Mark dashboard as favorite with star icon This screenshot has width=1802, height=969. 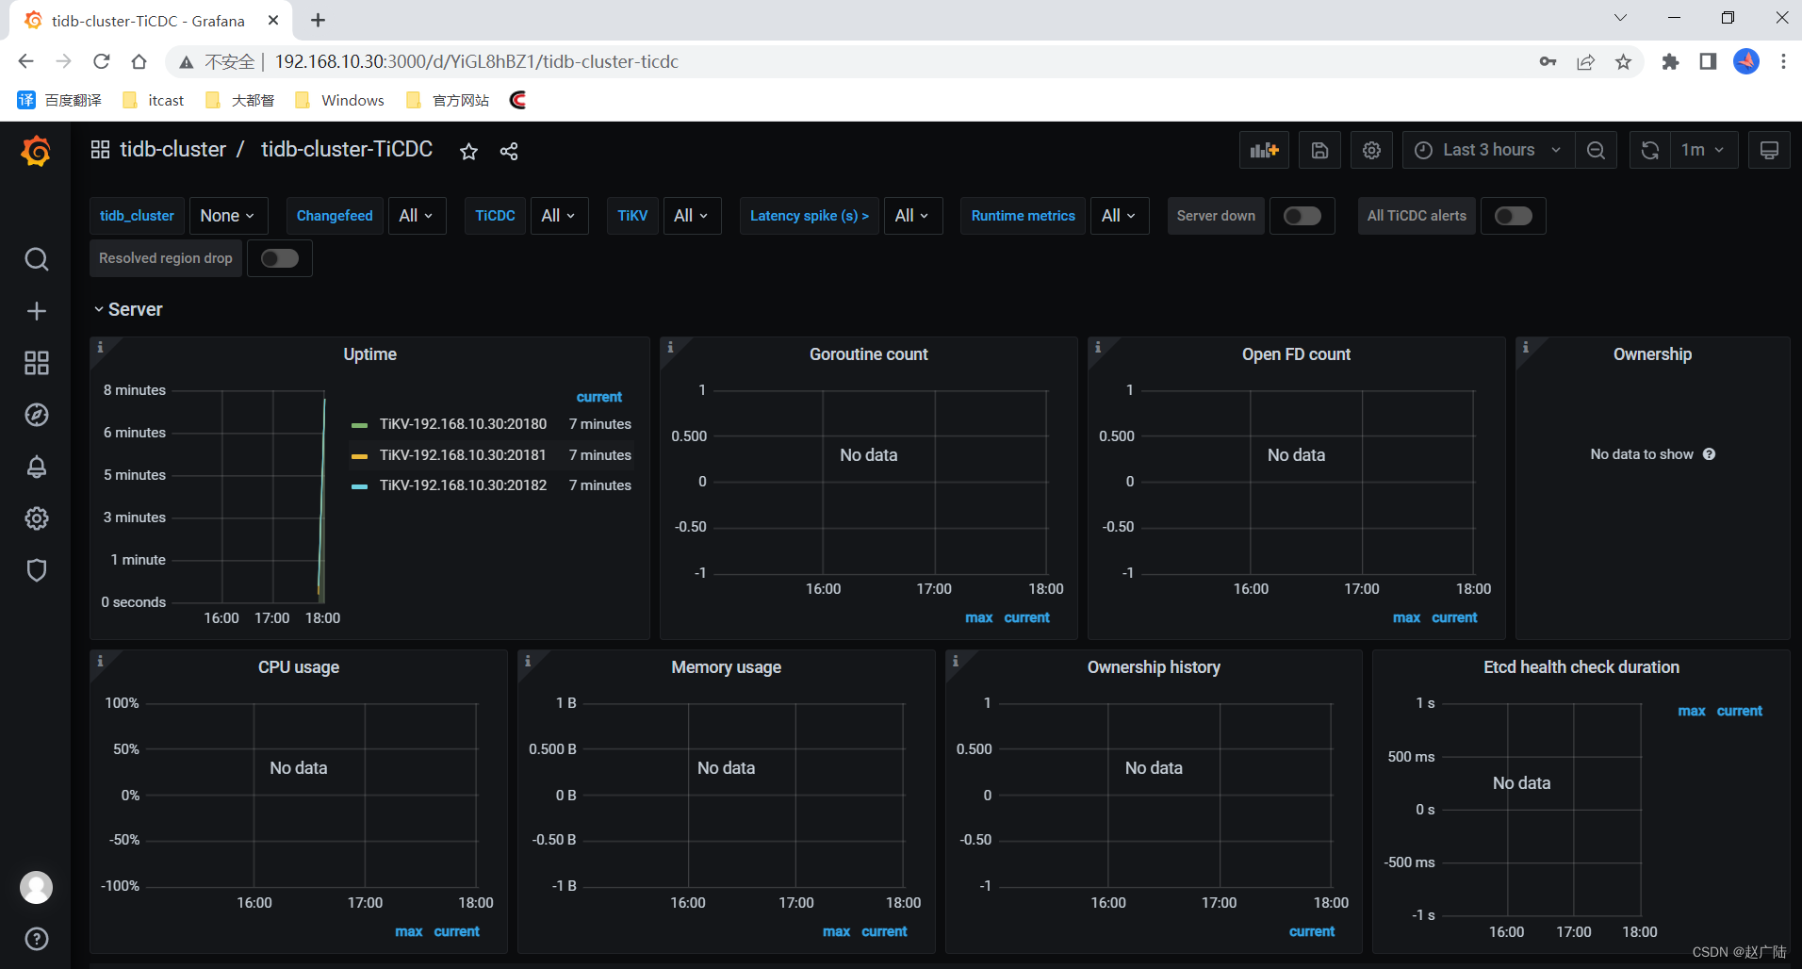pos(468,151)
